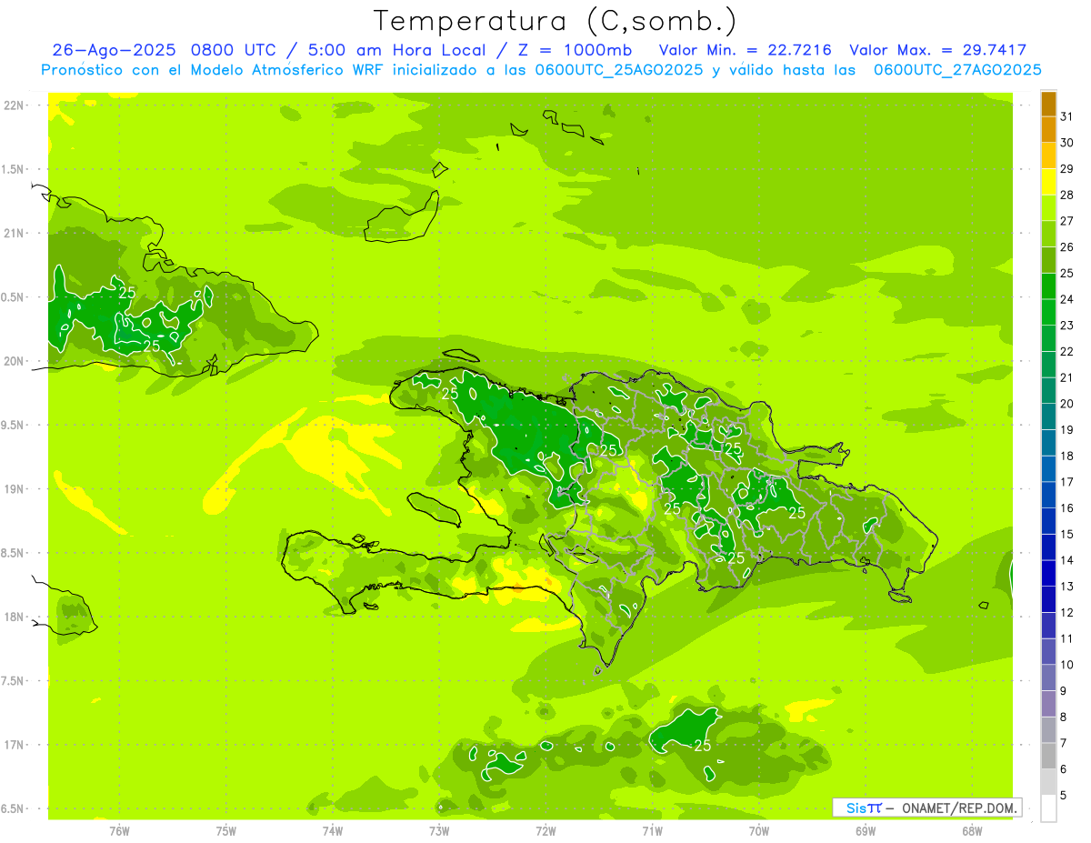This screenshot has width=1091, height=843.
Task: Click the "17N" latitude label
Action: [x=13, y=745]
